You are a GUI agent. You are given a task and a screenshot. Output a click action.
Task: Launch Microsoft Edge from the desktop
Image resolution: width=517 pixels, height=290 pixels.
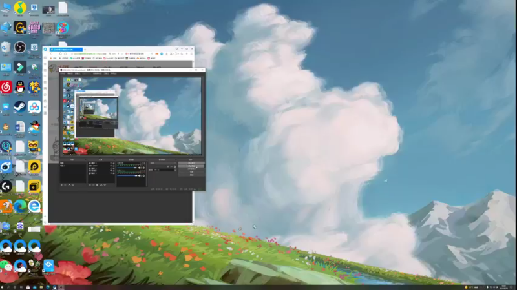coord(20,206)
